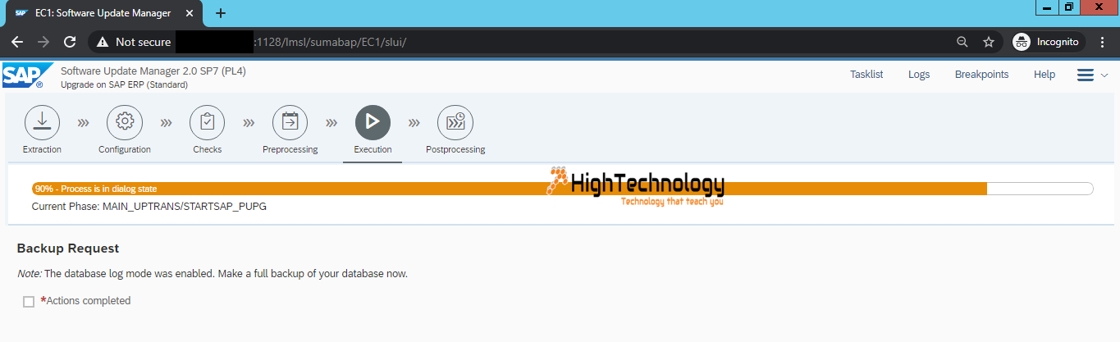Go back with browser back arrow
The width and height of the screenshot is (1120, 342).
[x=17, y=42]
